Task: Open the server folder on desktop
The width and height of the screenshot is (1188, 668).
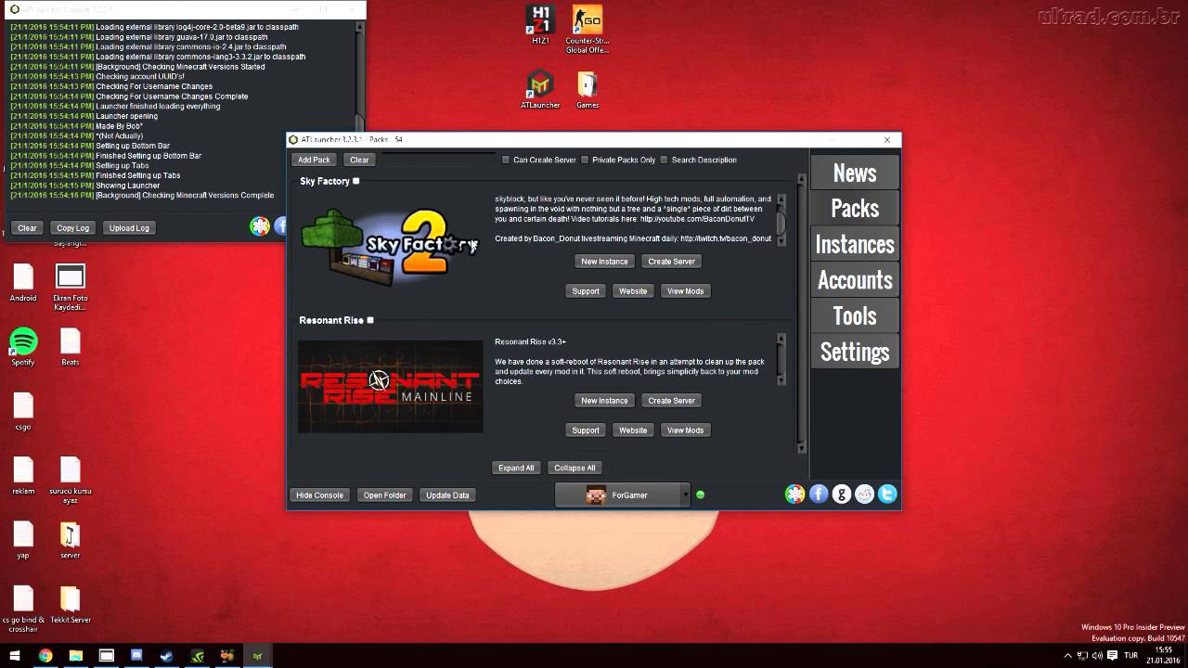Action: click(x=71, y=540)
